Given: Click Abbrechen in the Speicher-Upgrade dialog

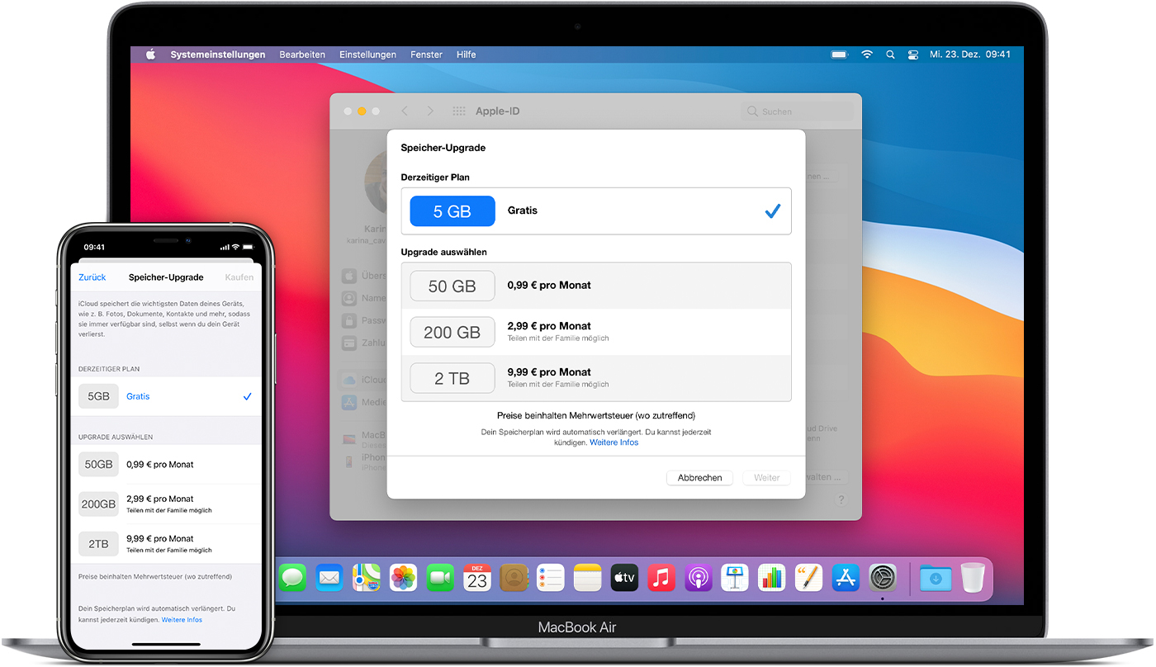Looking at the screenshot, I should click(x=699, y=478).
